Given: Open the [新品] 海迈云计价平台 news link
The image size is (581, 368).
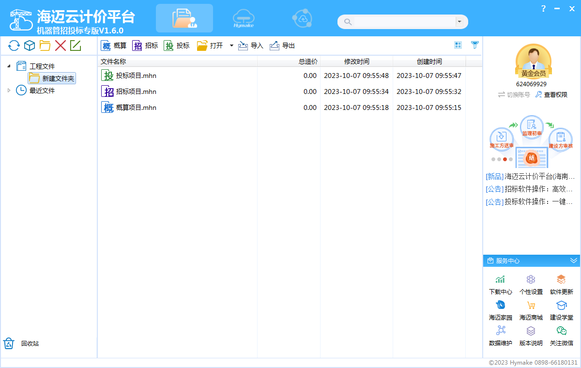Looking at the screenshot, I should [x=530, y=177].
